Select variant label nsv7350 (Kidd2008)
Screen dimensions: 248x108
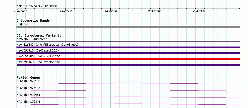point(32,39)
